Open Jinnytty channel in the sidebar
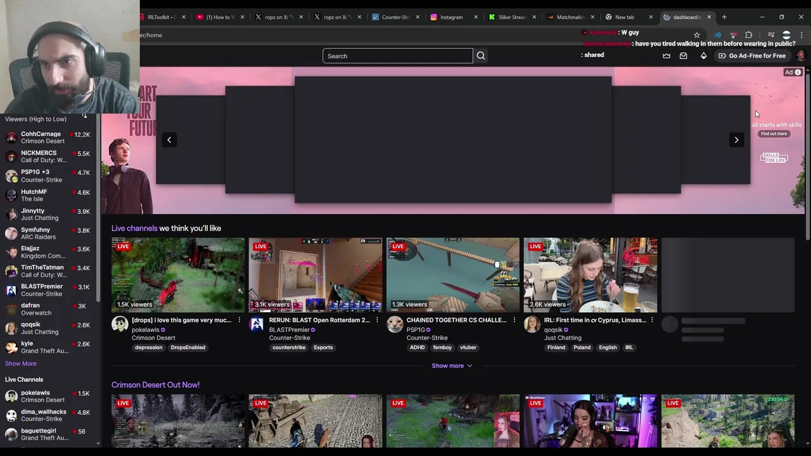This screenshot has height=456, width=811. pos(49,214)
